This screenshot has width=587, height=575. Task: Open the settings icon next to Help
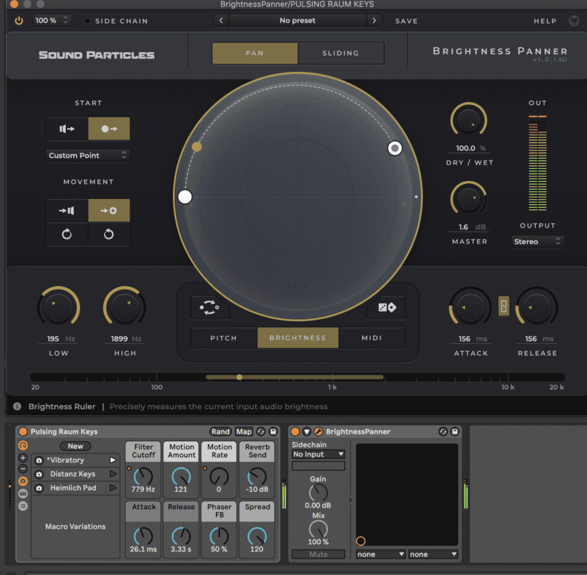574,21
